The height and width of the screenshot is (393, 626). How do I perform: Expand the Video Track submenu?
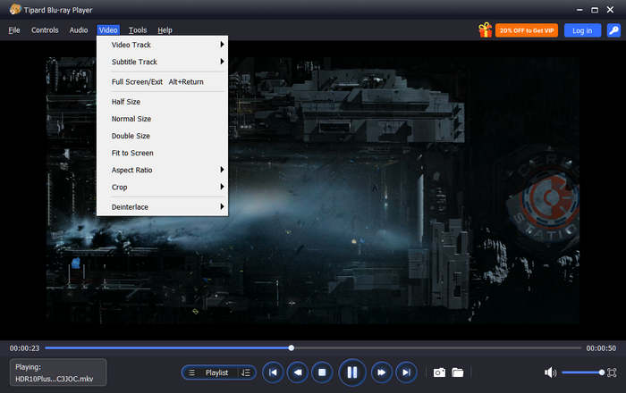pos(163,45)
